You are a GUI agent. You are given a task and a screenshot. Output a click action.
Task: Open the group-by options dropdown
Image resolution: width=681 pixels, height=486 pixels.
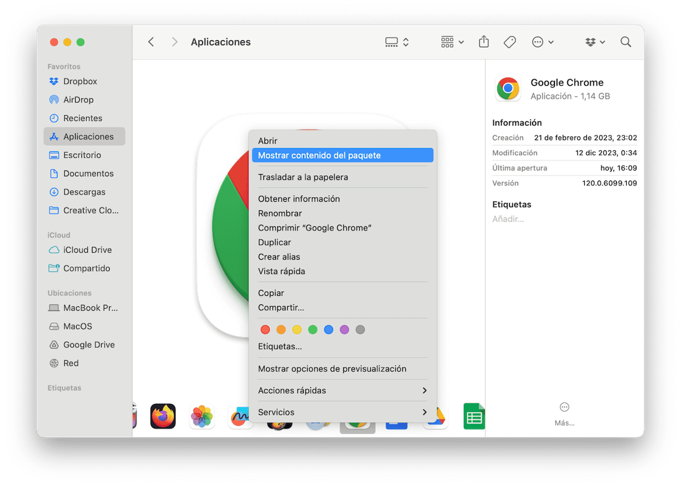(x=453, y=42)
